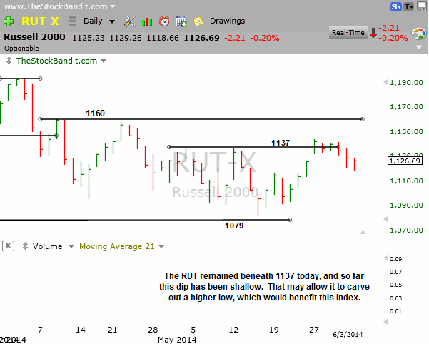Click the green plus add-symbol icon
This screenshot has height=344, width=429.
tap(9, 21)
